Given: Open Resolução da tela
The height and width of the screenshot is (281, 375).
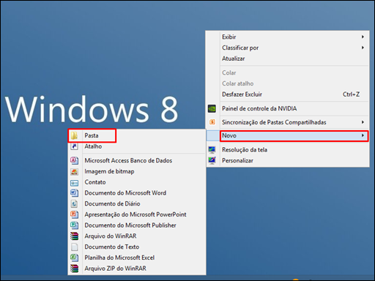Looking at the screenshot, I should (x=288, y=149).
